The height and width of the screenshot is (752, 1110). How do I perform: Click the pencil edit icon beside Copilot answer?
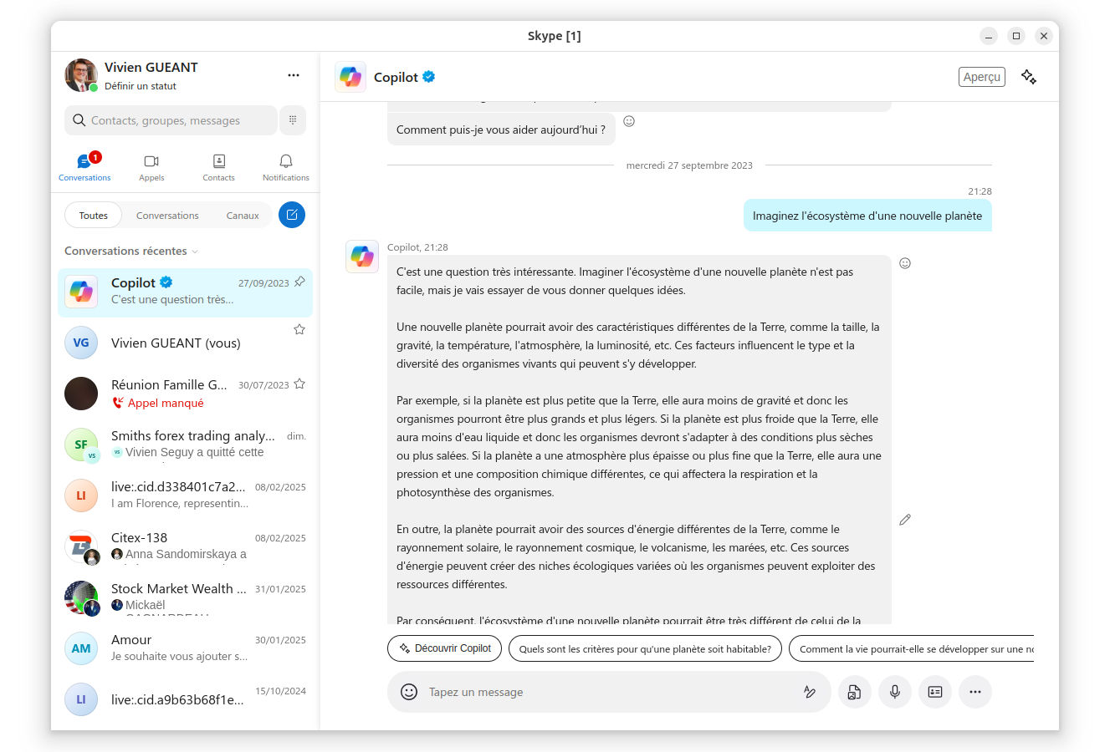[x=905, y=520]
